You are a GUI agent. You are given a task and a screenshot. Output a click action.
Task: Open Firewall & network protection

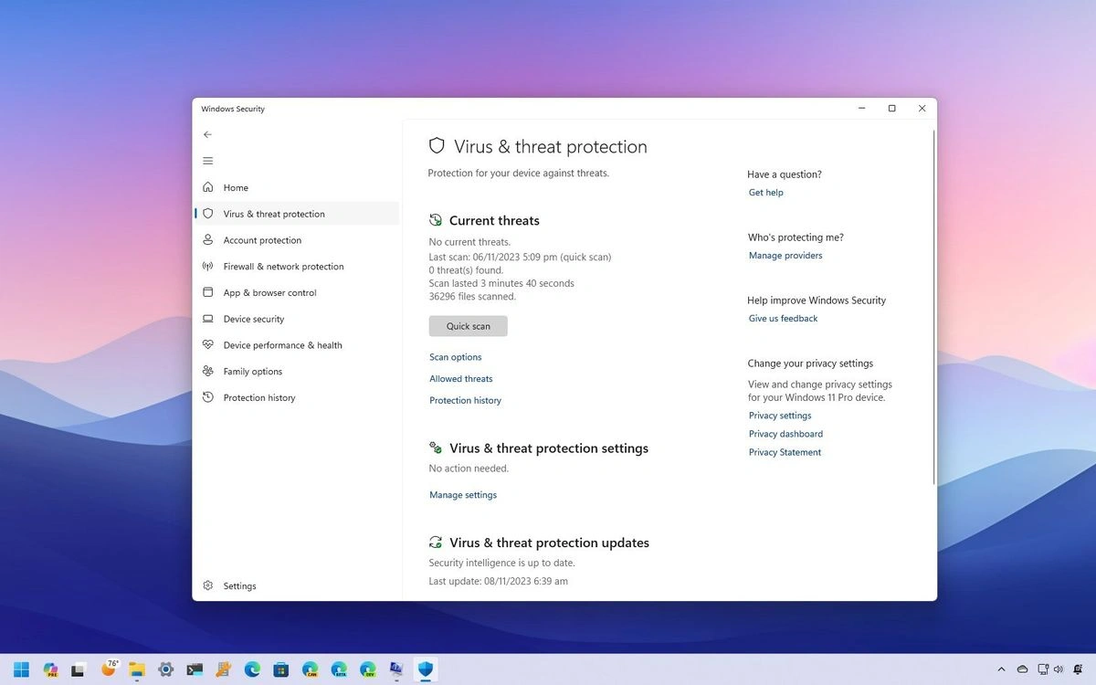click(284, 266)
